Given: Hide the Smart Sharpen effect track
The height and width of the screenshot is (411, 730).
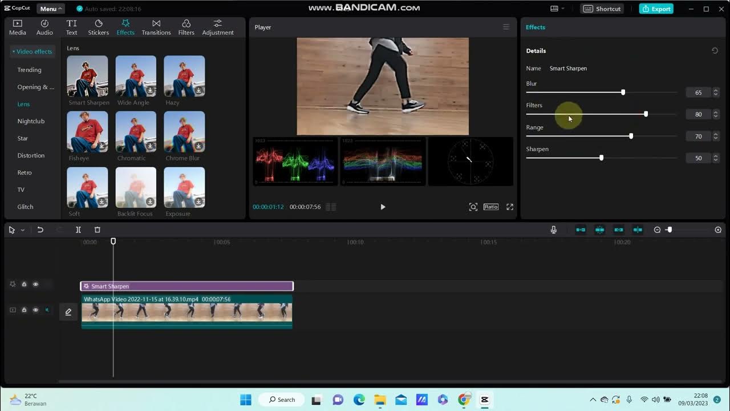Looking at the screenshot, I should [35, 284].
